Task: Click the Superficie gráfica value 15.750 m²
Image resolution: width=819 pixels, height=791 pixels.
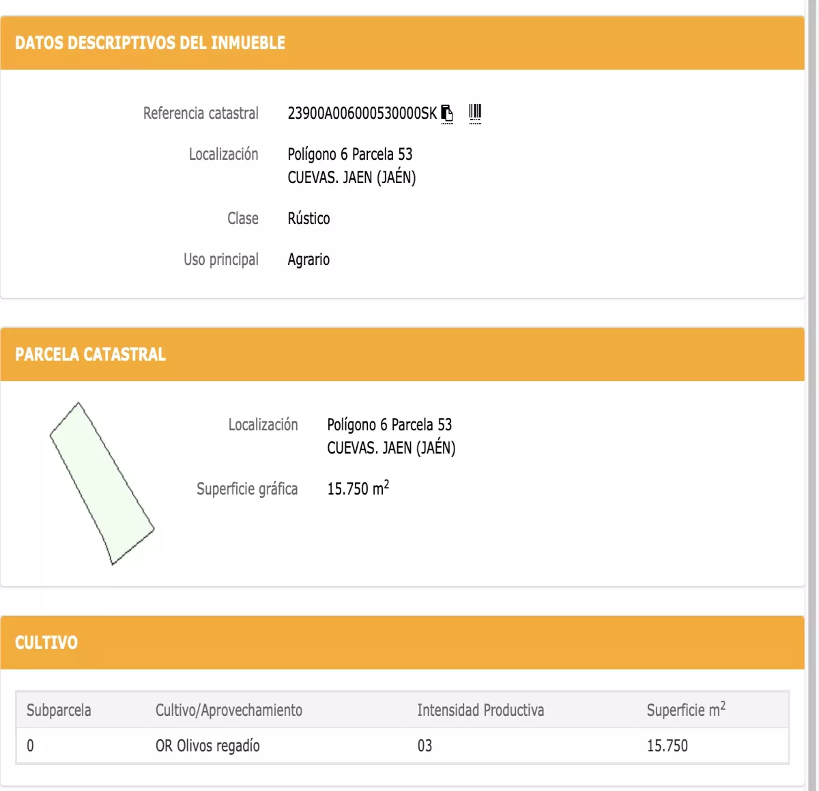Action: click(x=358, y=488)
